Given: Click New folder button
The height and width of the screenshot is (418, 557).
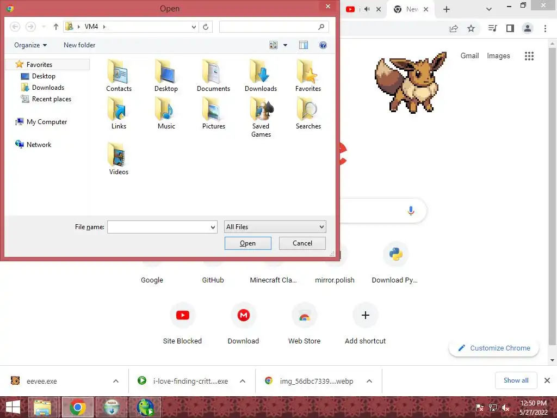Looking at the screenshot, I should coord(79,45).
